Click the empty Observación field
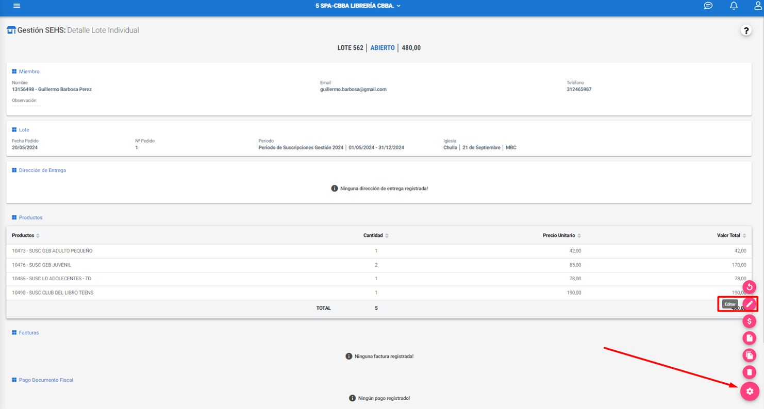 click(x=26, y=105)
